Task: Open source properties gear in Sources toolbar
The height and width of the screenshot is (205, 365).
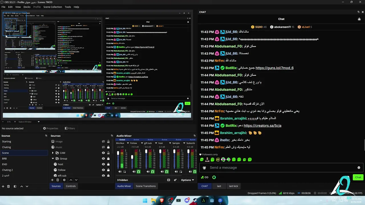Action: click(x=64, y=180)
